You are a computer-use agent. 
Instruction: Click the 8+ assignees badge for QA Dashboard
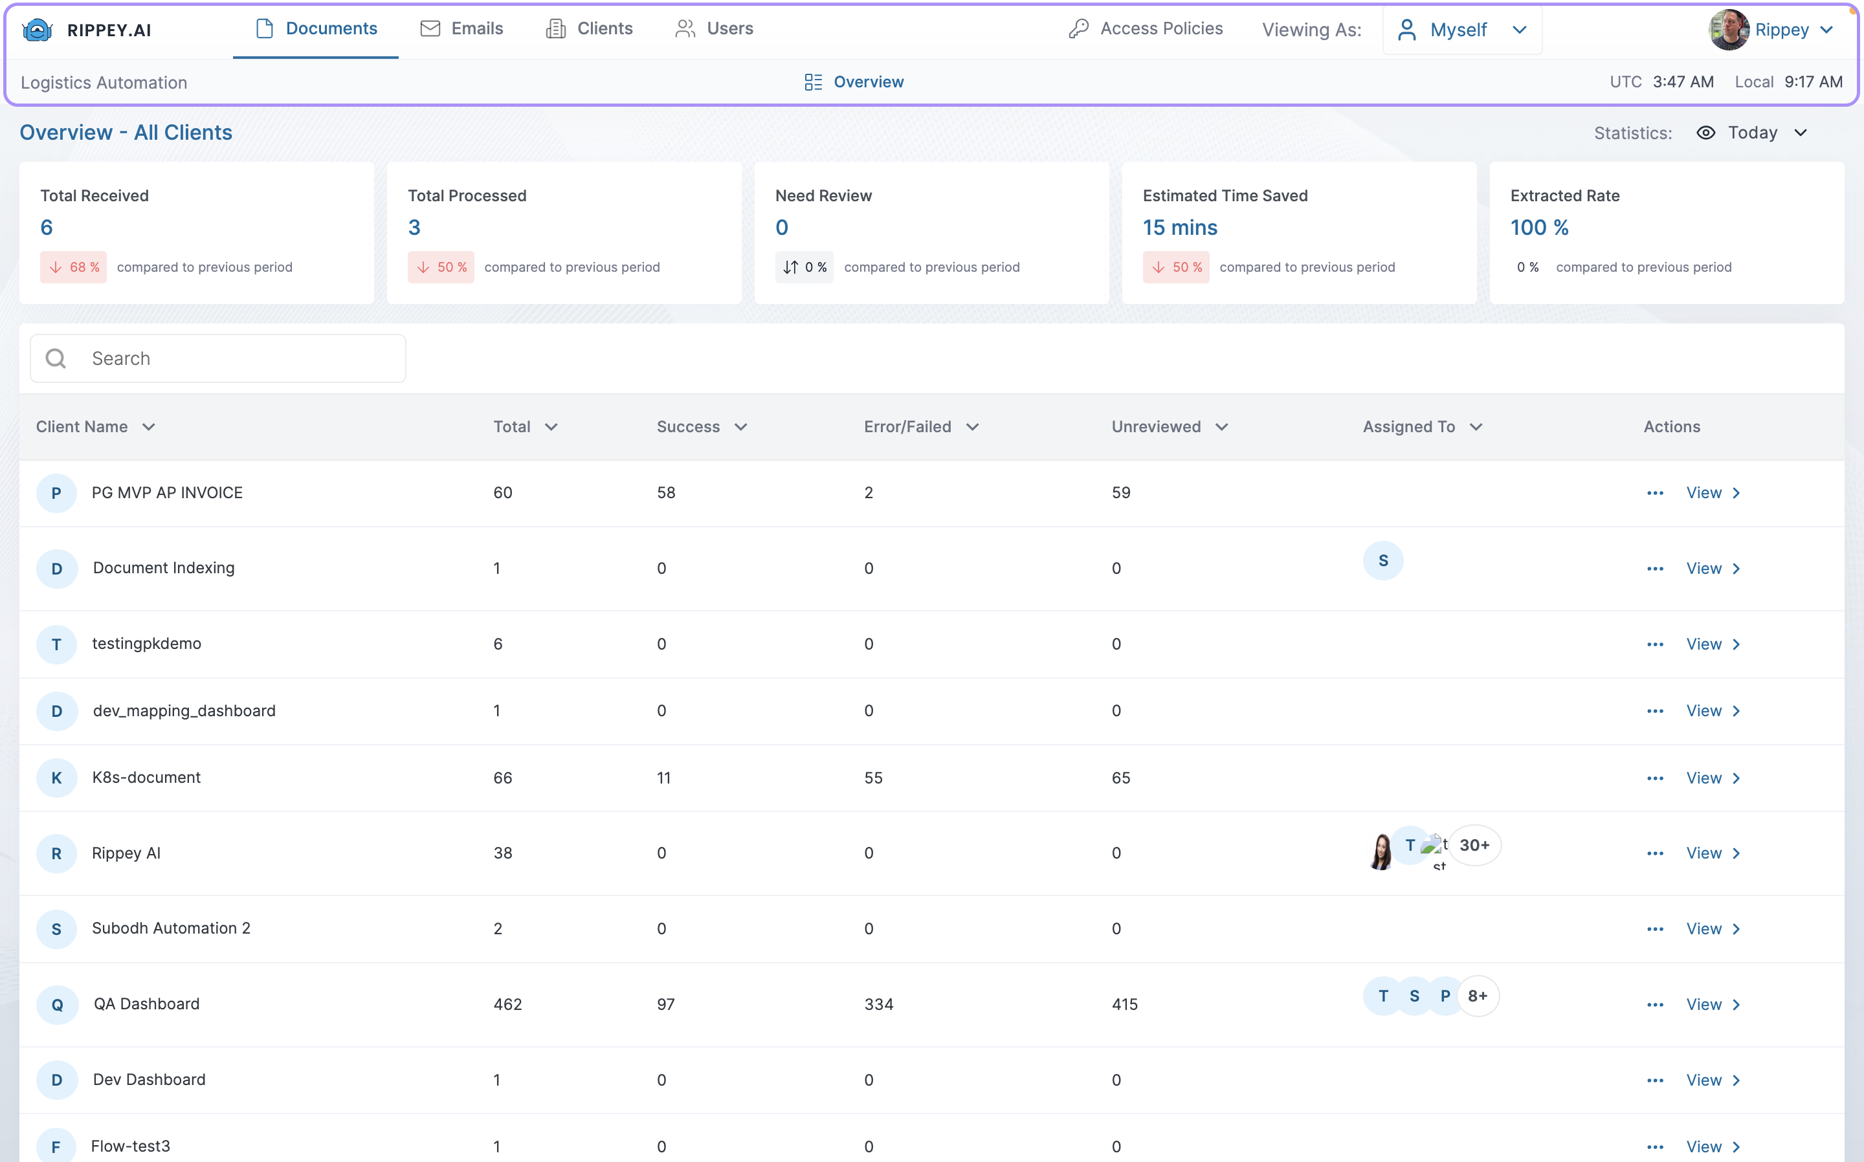pos(1478,996)
